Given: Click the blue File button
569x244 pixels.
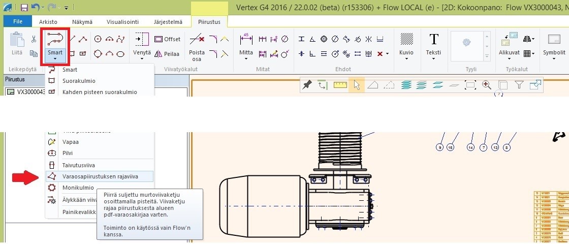Looking at the screenshot, I should pyautogui.click(x=17, y=22).
